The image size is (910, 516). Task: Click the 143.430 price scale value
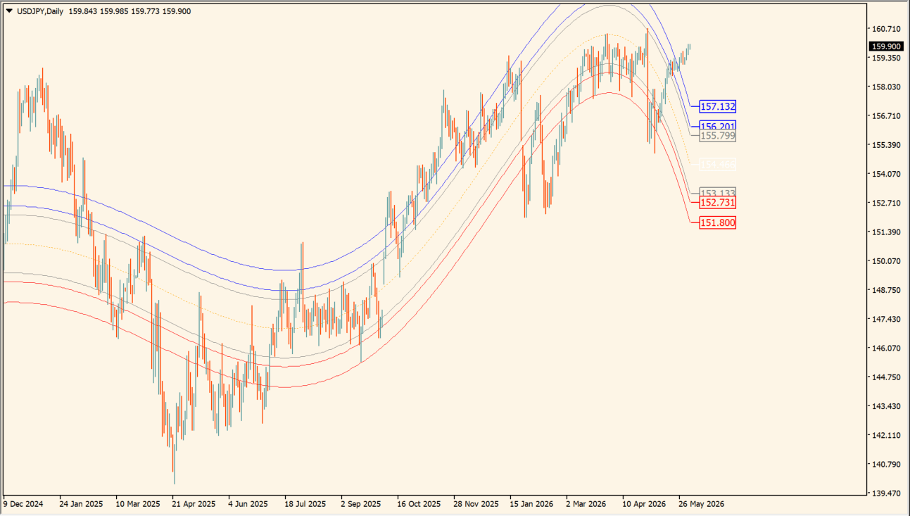click(x=886, y=407)
